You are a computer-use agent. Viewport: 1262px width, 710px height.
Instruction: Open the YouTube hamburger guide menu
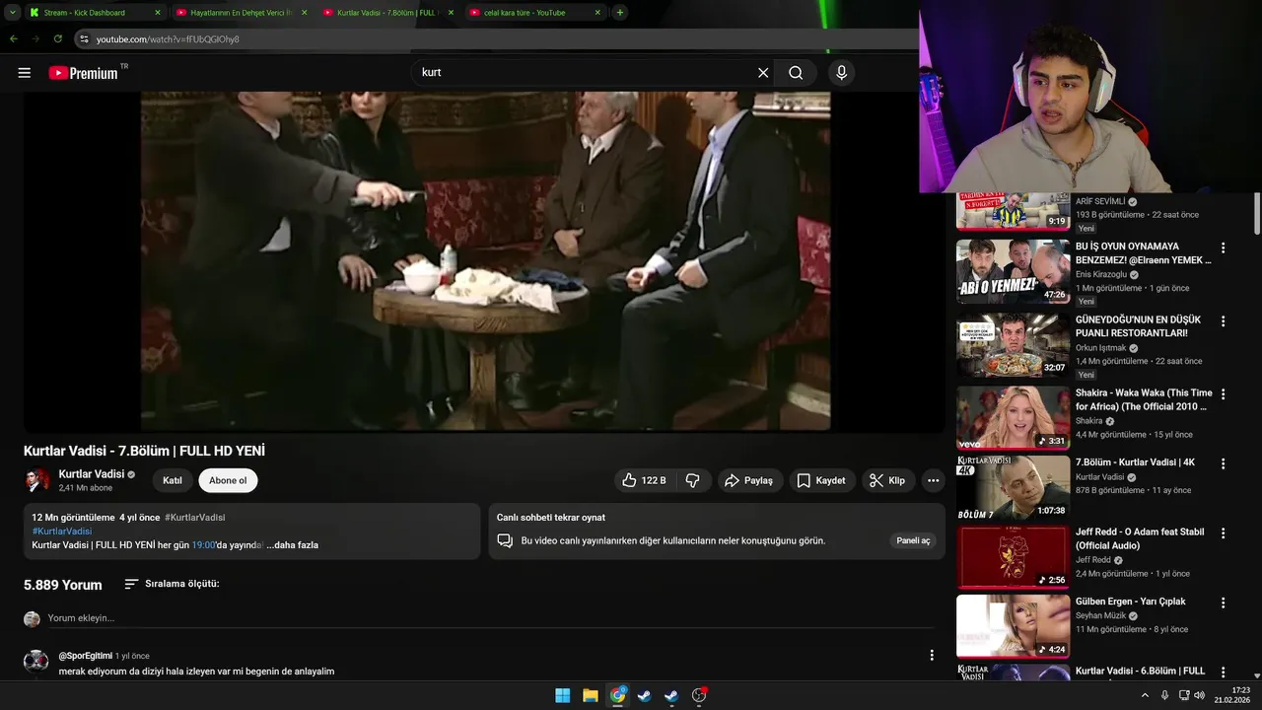[25, 73]
